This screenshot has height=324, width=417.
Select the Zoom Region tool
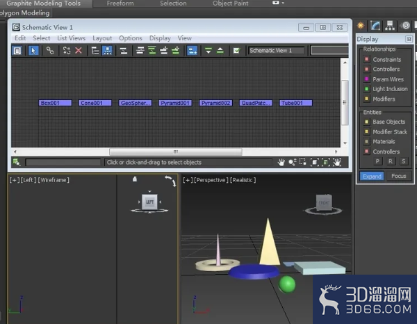pos(302,162)
